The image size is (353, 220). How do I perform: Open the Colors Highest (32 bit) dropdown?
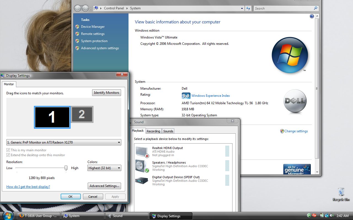tap(104, 168)
